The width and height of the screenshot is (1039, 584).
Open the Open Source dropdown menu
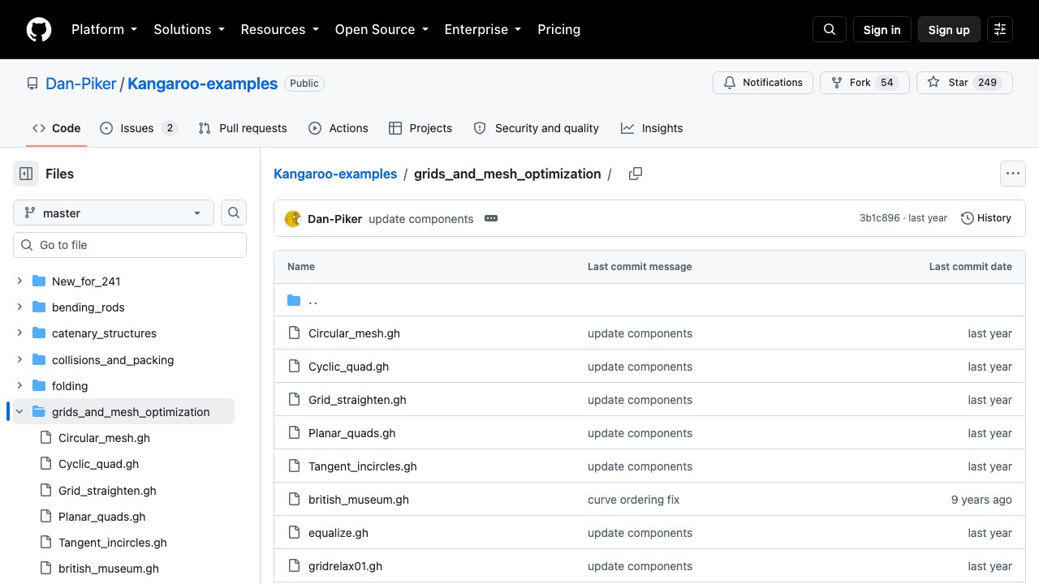381,29
